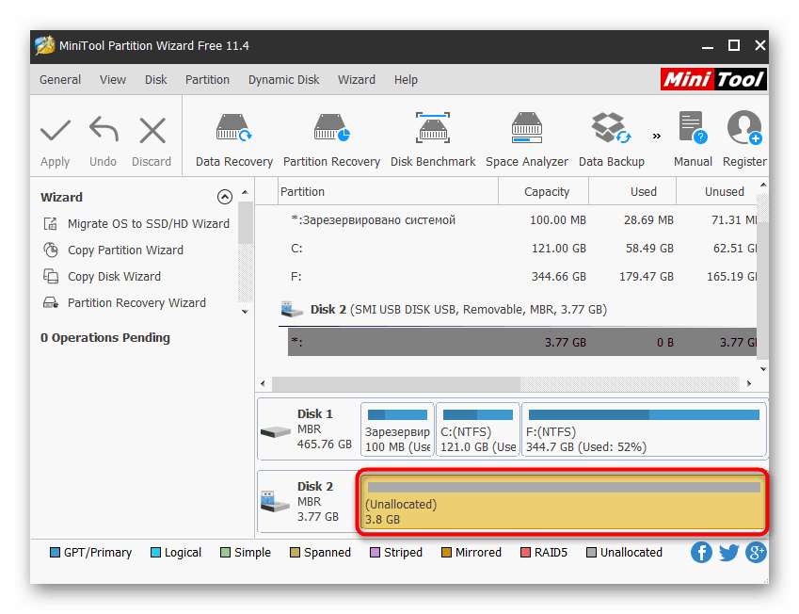Click the MiniTool logo
The height and width of the screenshot is (614, 799).
[713, 79]
